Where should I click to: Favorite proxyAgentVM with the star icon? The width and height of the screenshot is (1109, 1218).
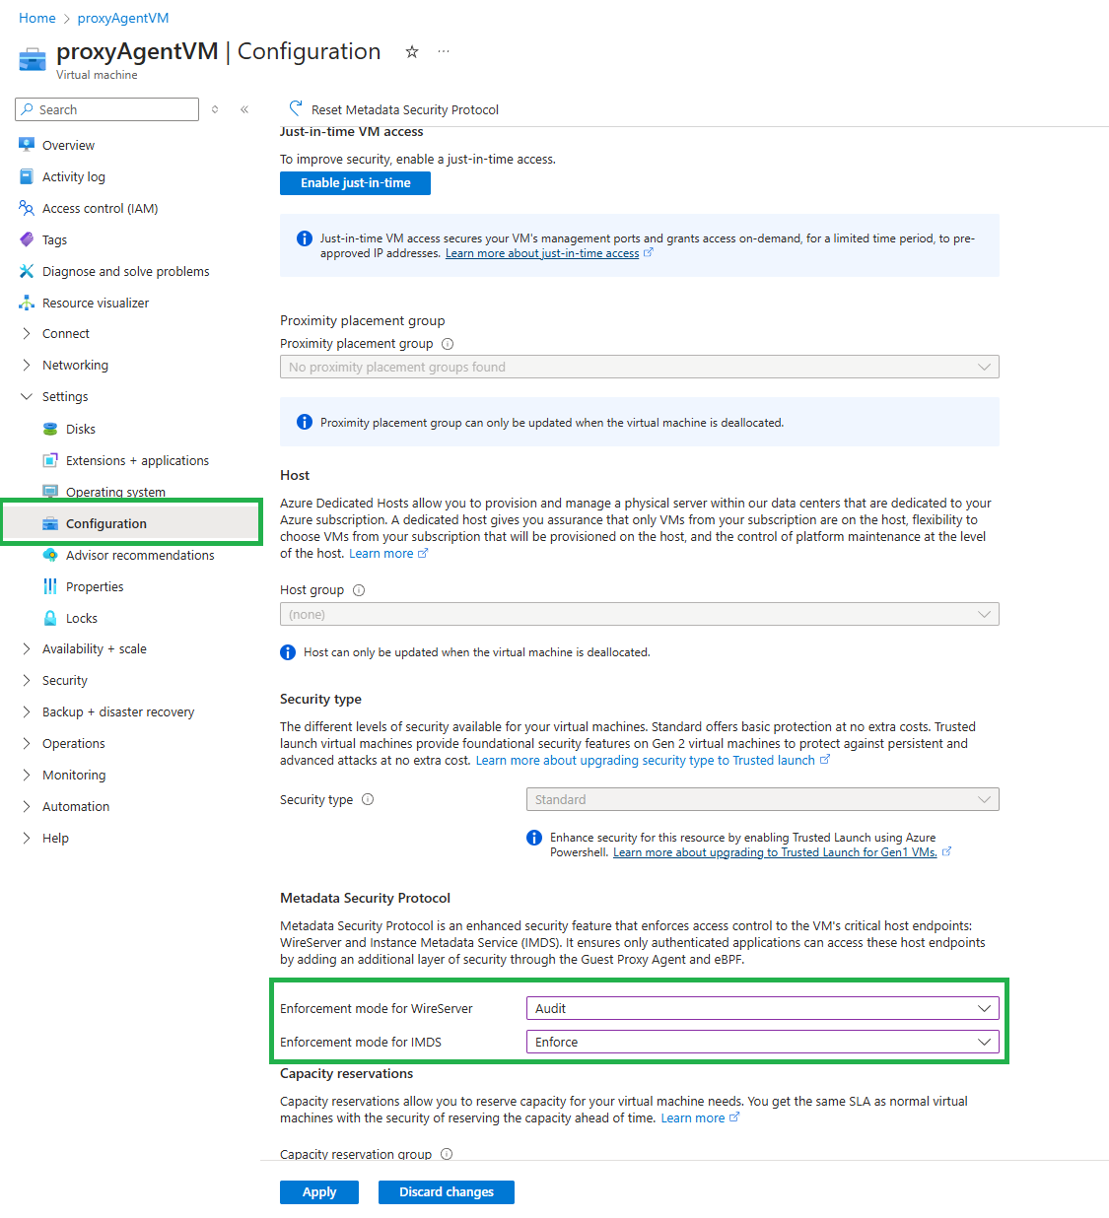(x=411, y=51)
